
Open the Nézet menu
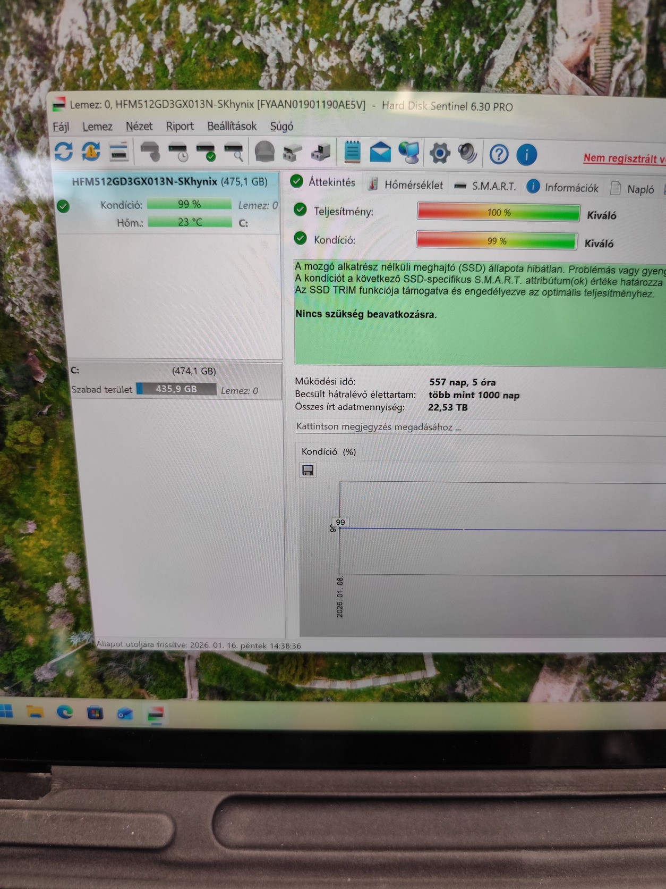[x=139, y=127]
